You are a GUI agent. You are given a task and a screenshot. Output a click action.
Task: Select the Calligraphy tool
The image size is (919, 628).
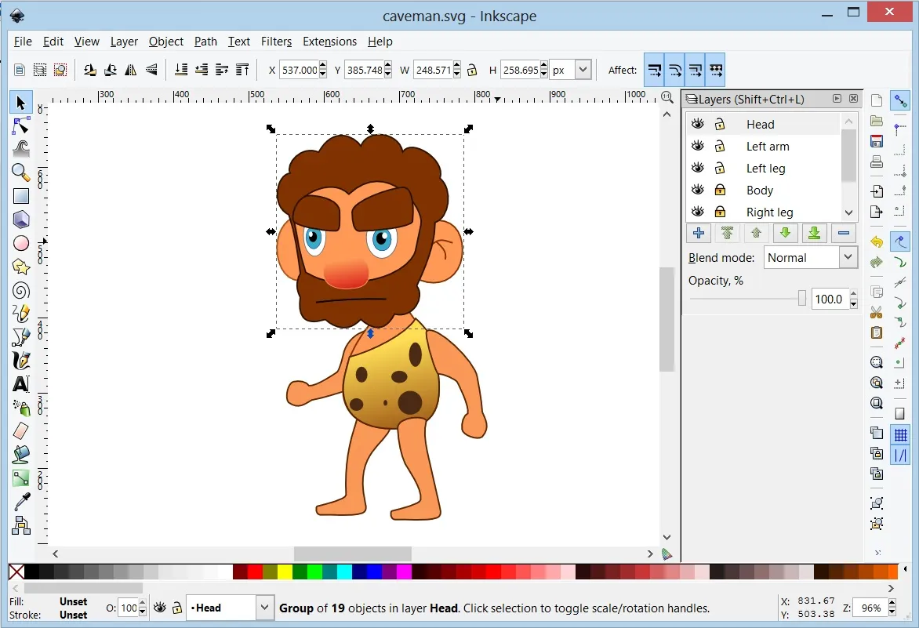(21, 361)
